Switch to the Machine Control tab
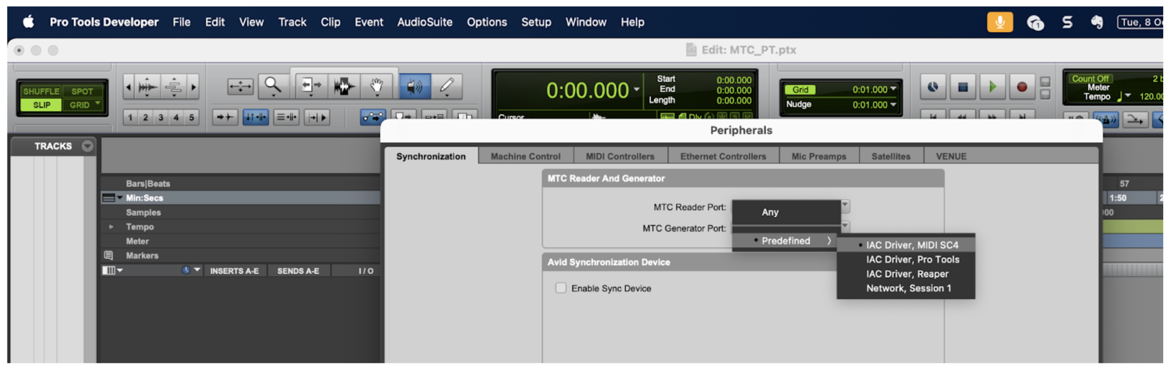This screenshot has width=1171, height=368. pos(525,156)
